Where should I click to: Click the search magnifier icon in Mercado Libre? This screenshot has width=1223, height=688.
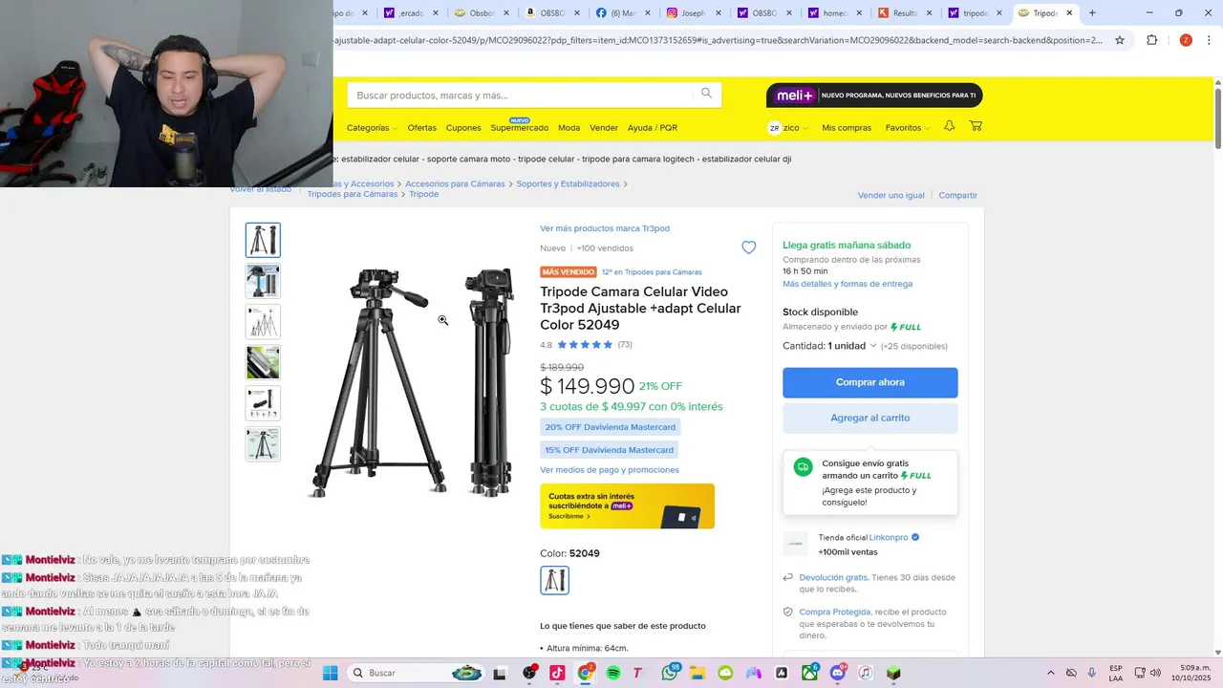click(706, 94)
